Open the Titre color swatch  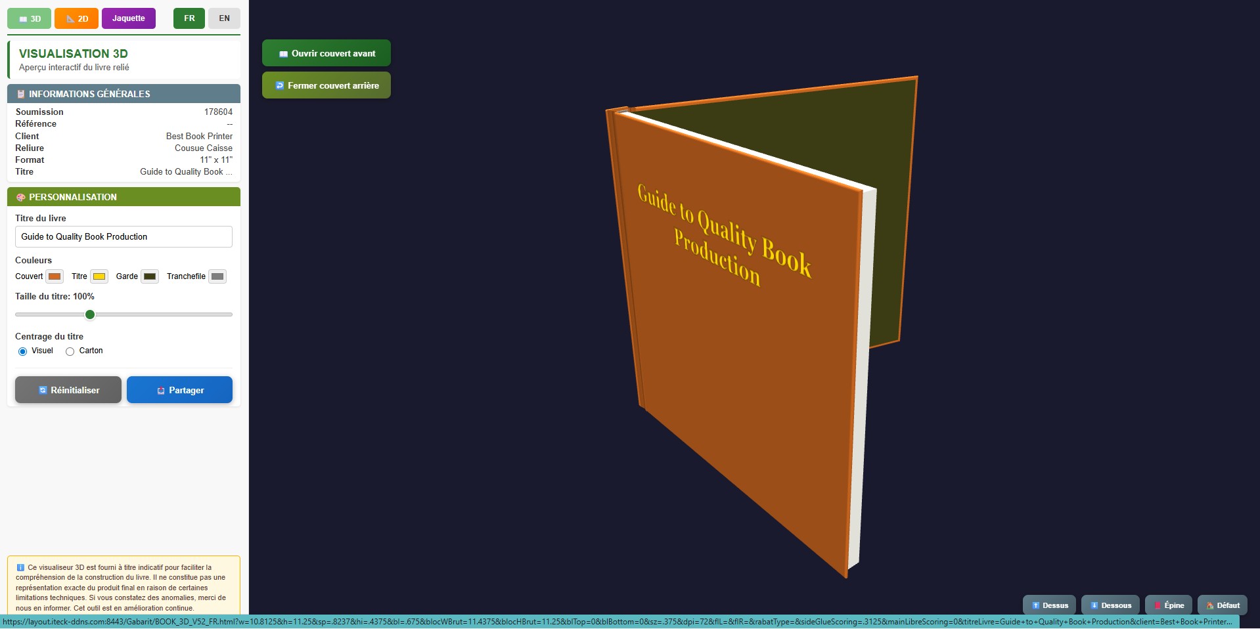pyautogui.click(x=99, y=276)
